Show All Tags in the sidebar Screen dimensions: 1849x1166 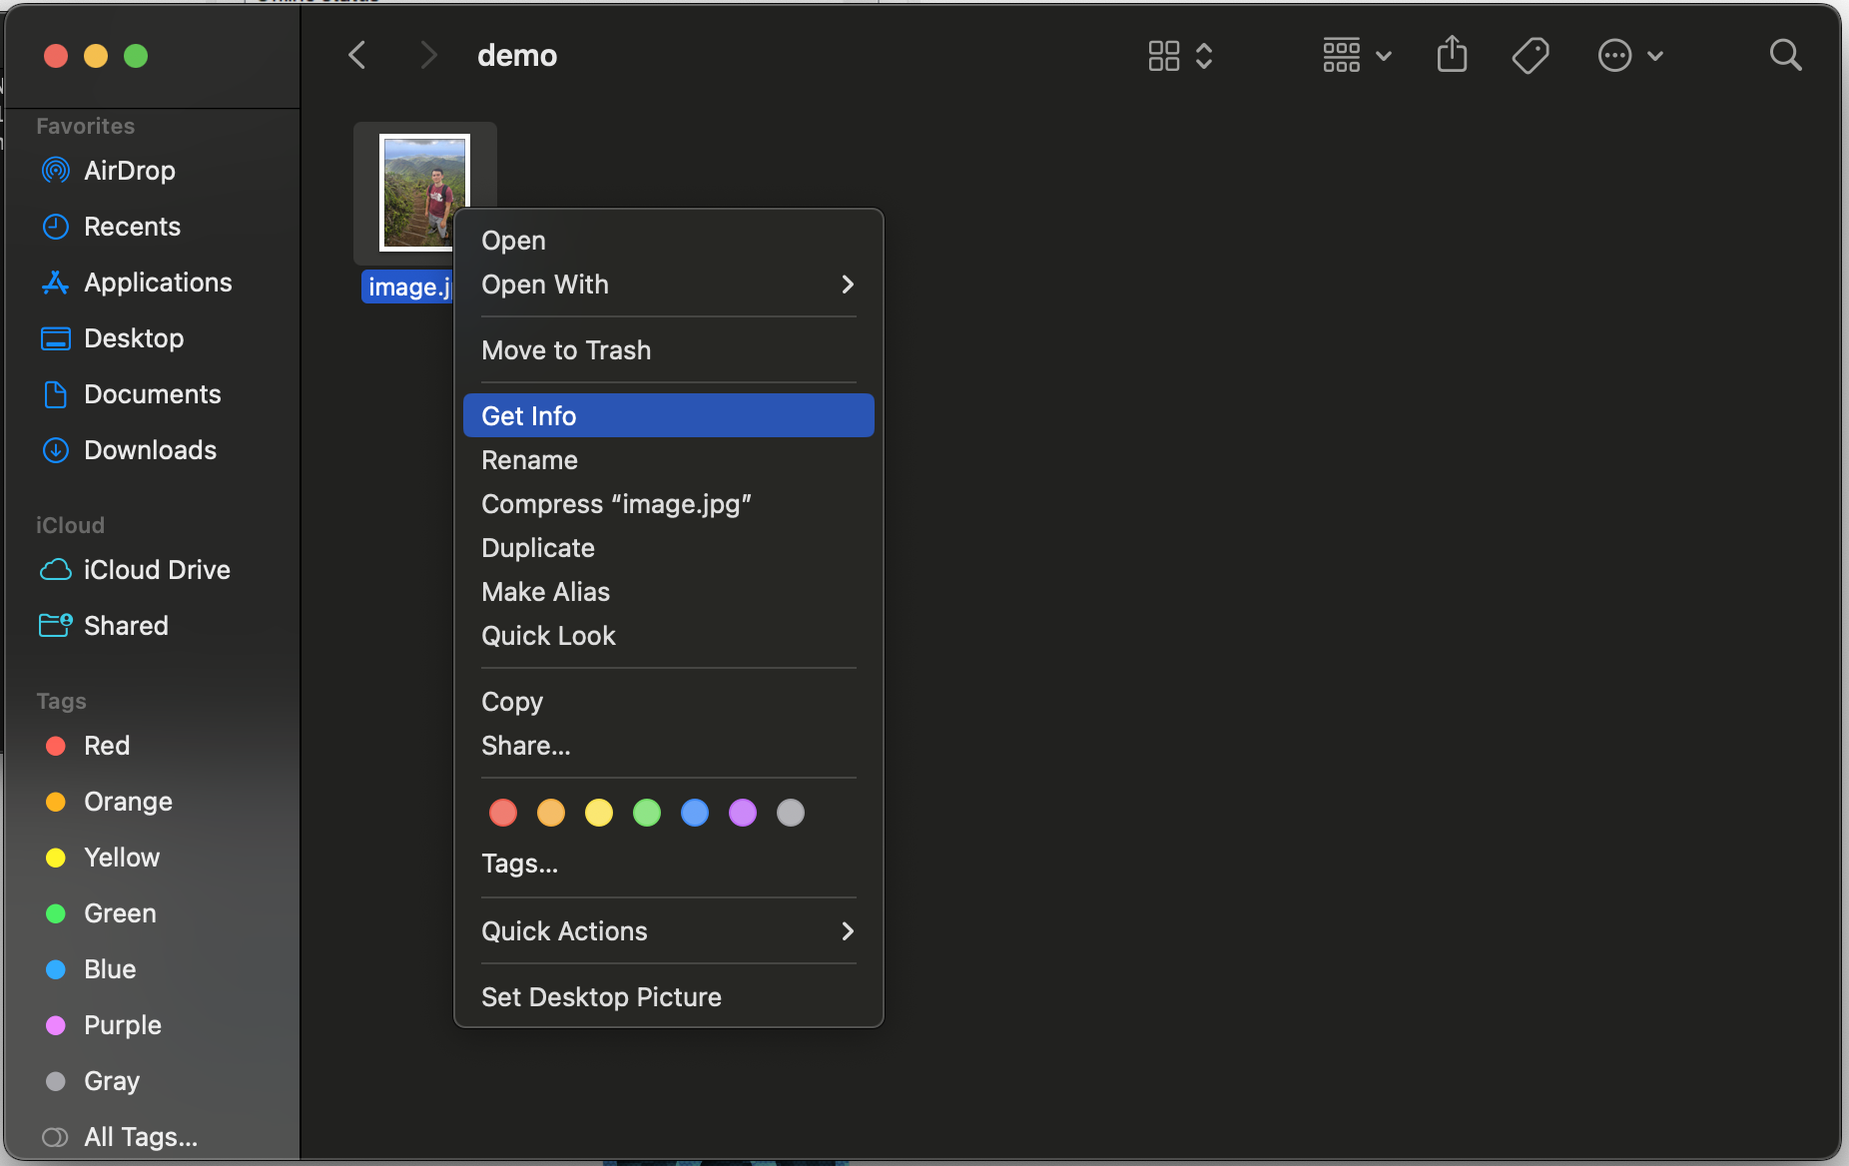click(x=140, y=1137)
